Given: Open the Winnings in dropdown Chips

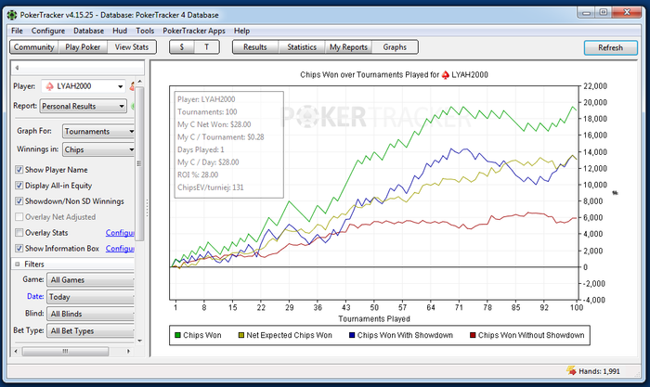Looking at the screenshot, I should [98, 149].
